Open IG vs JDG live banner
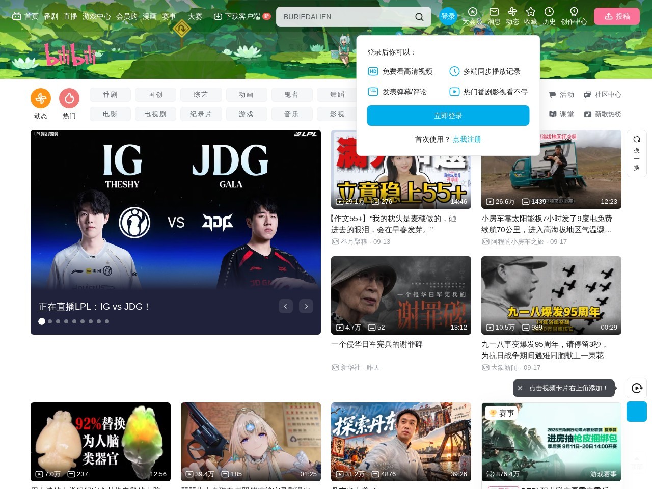The height and width of the screenshot is (489, 652). coord(176,232)
